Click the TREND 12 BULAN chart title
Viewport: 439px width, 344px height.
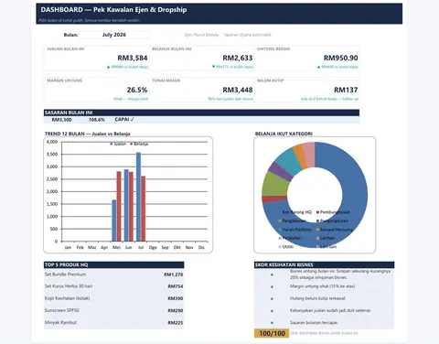(x=87, y=134)
